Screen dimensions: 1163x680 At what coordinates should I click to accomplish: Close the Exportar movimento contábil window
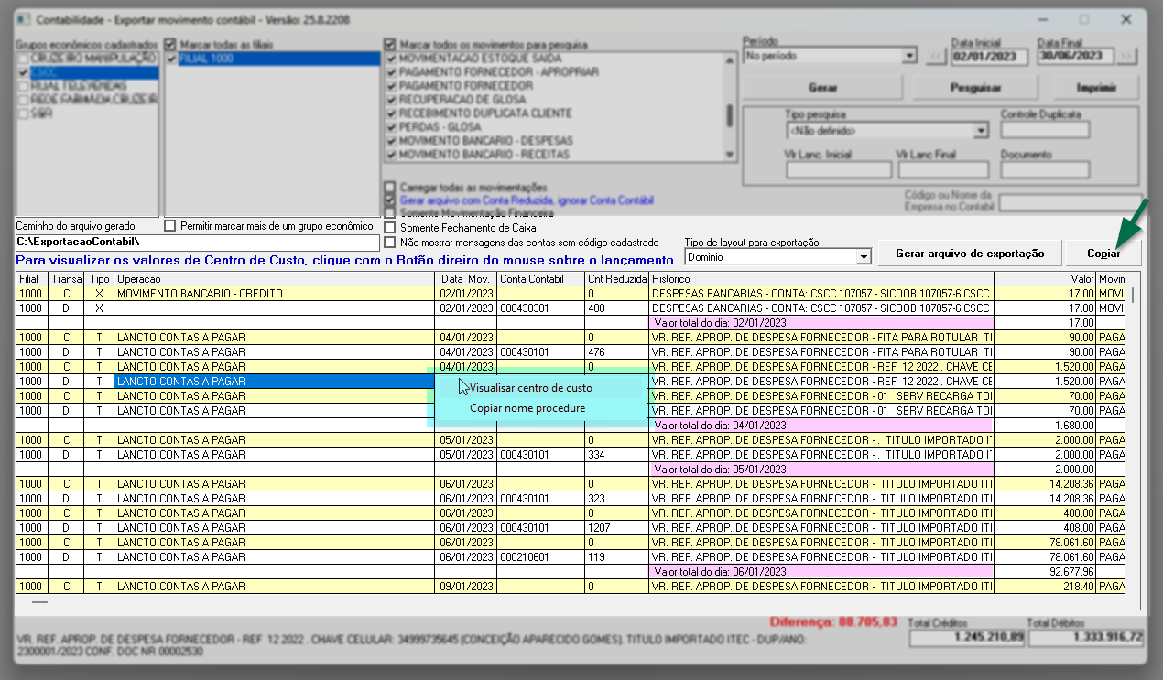click(x=1125, y=19)
